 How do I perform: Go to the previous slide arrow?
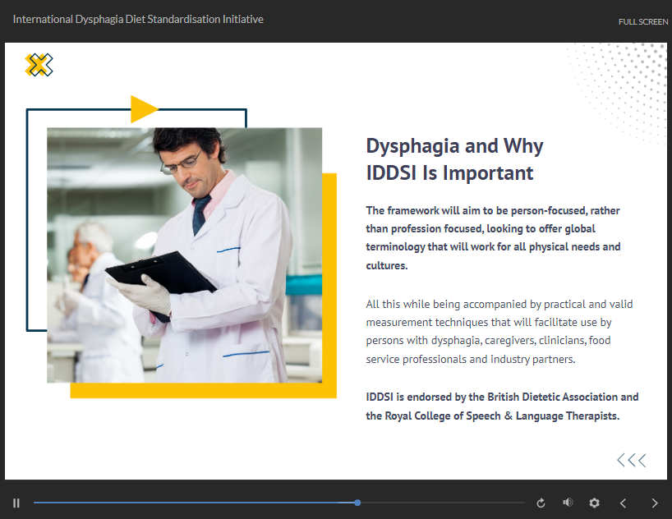[x=623, y=503]
